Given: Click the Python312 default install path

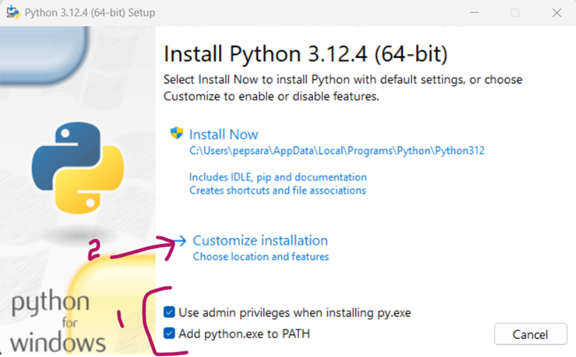Looking at the screenshot, I should [336, 151].
